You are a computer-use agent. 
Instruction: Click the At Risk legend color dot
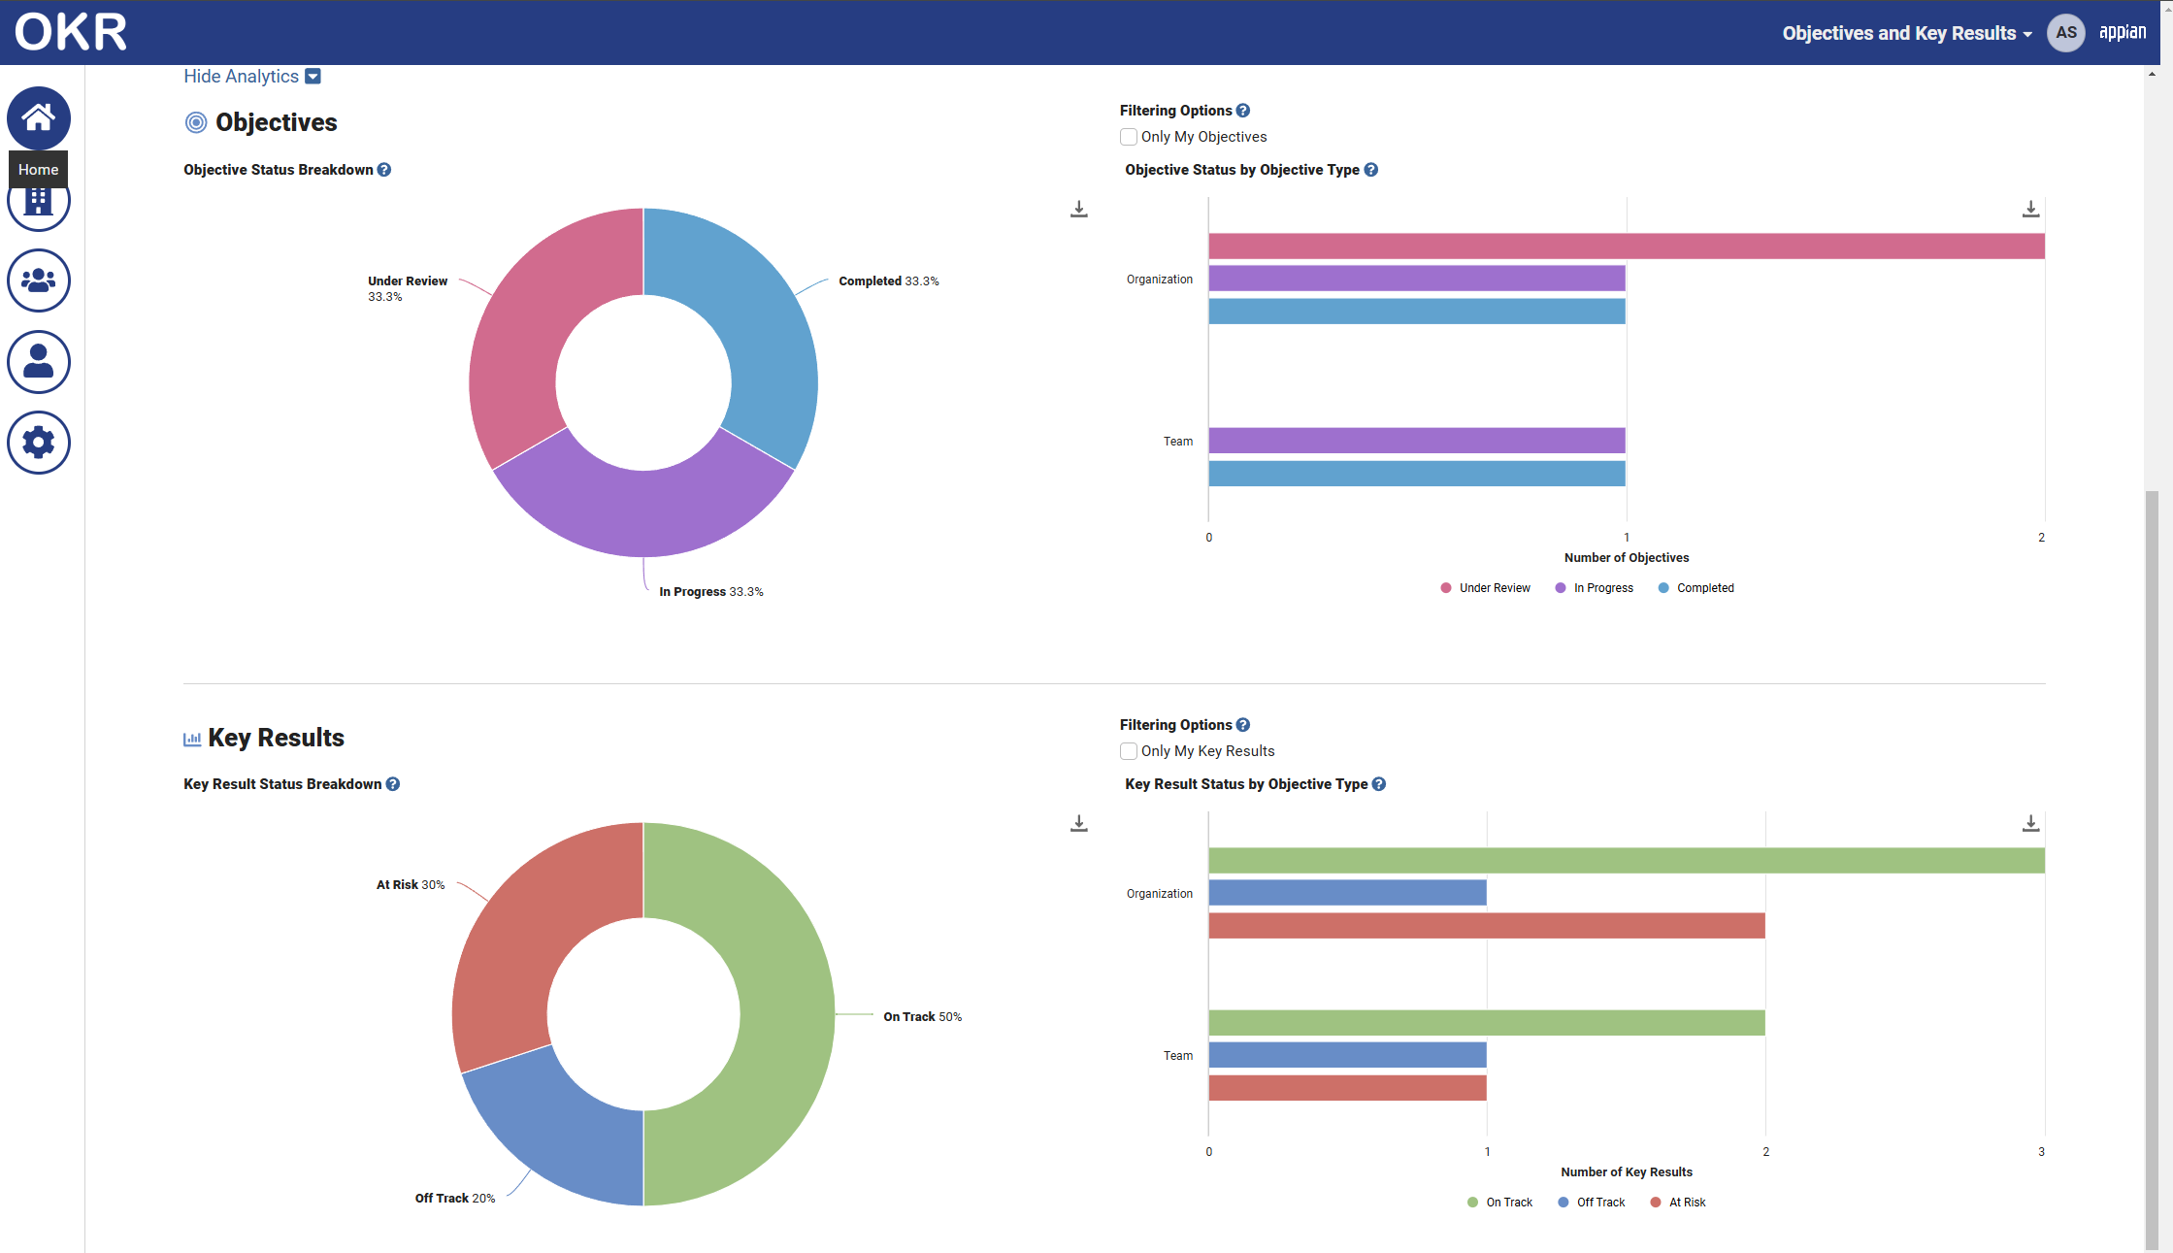1656,1203
